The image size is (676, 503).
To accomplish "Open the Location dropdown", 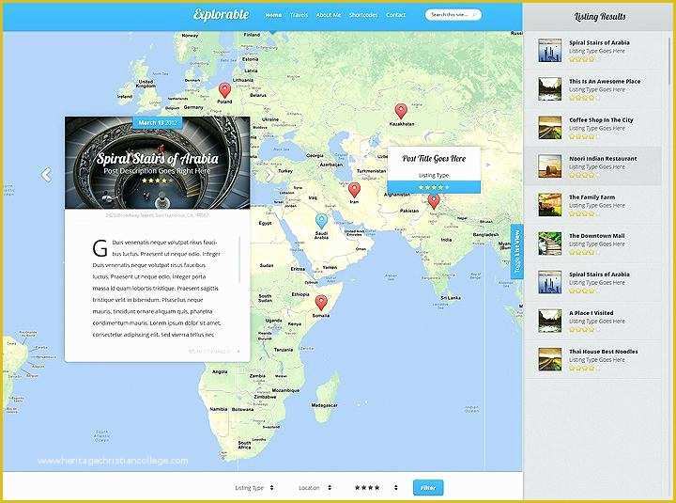I will 315,487.
